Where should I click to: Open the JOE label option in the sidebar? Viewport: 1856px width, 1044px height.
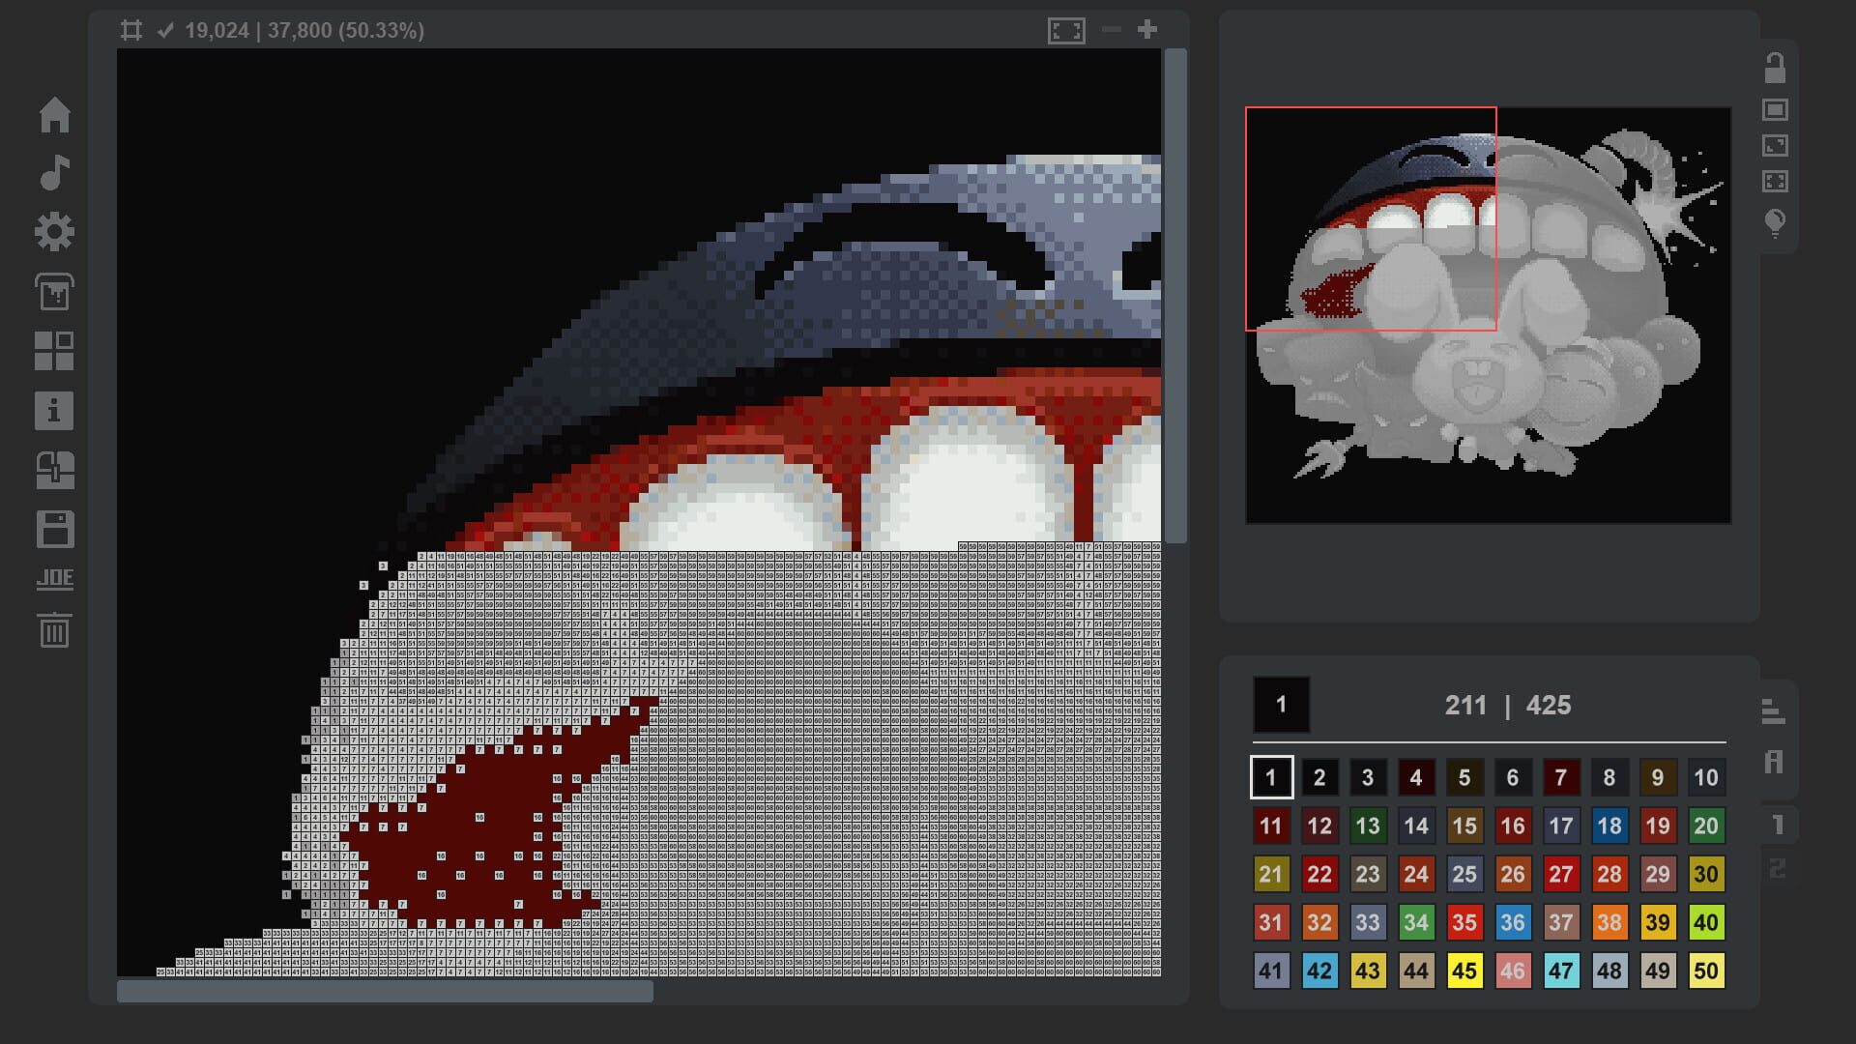(x=55, y=578)
